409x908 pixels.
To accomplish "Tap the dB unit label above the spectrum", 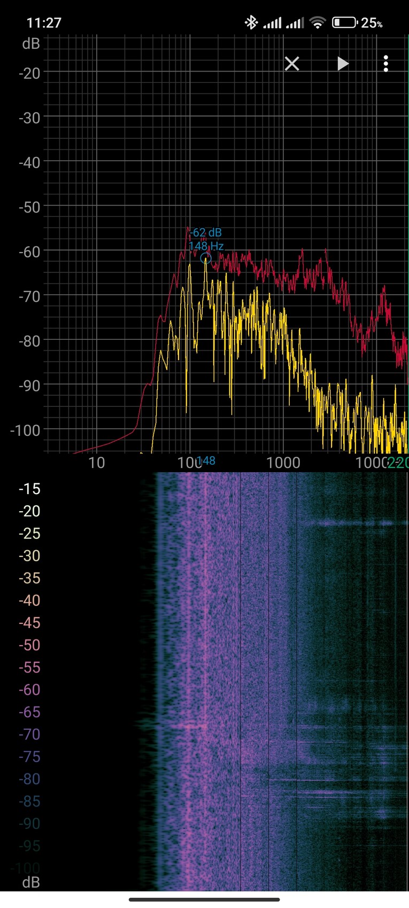I will click(31, 44).
